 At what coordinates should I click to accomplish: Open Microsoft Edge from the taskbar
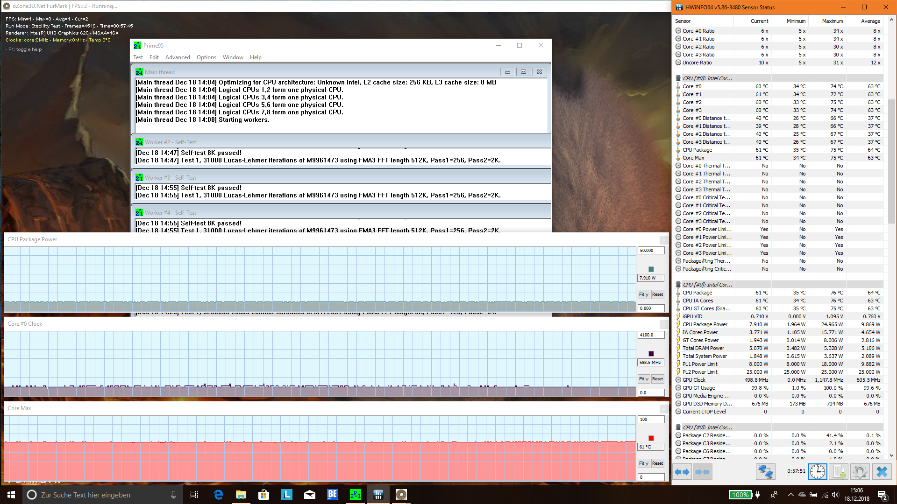point(218,495)
